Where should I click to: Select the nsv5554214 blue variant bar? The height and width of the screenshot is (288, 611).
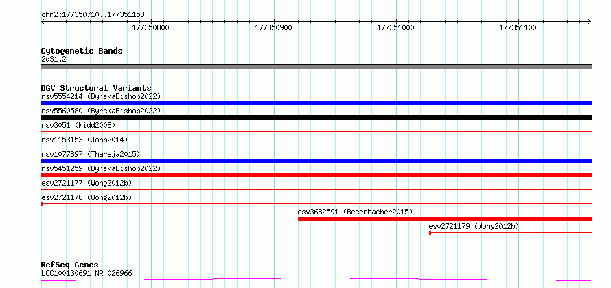pyautogui.click(x=316, y=103)
